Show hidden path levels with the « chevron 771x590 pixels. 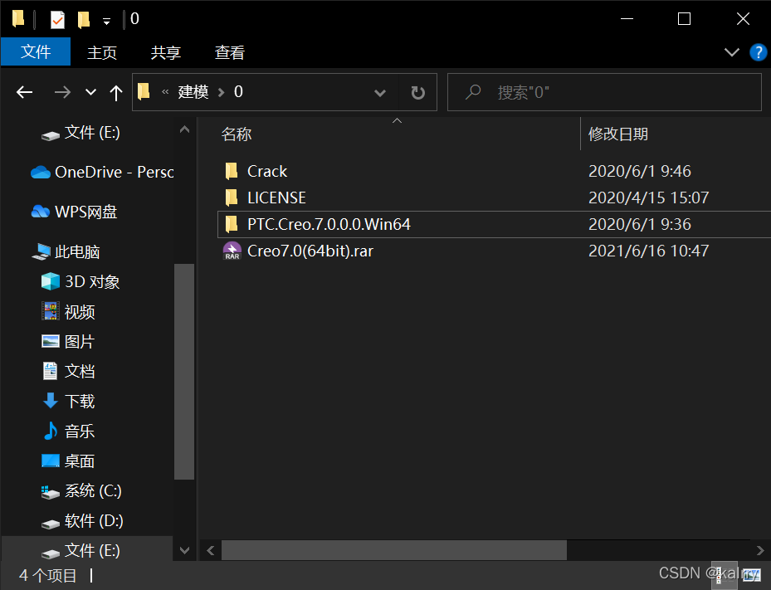[165, 92]
